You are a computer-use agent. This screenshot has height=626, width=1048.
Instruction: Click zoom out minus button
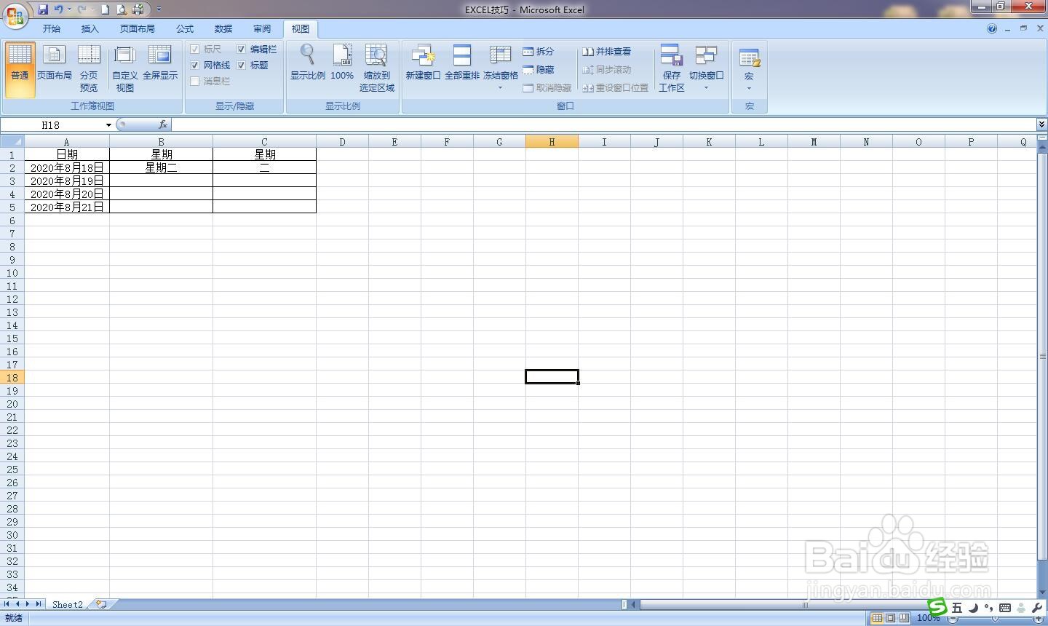point(953,618)
